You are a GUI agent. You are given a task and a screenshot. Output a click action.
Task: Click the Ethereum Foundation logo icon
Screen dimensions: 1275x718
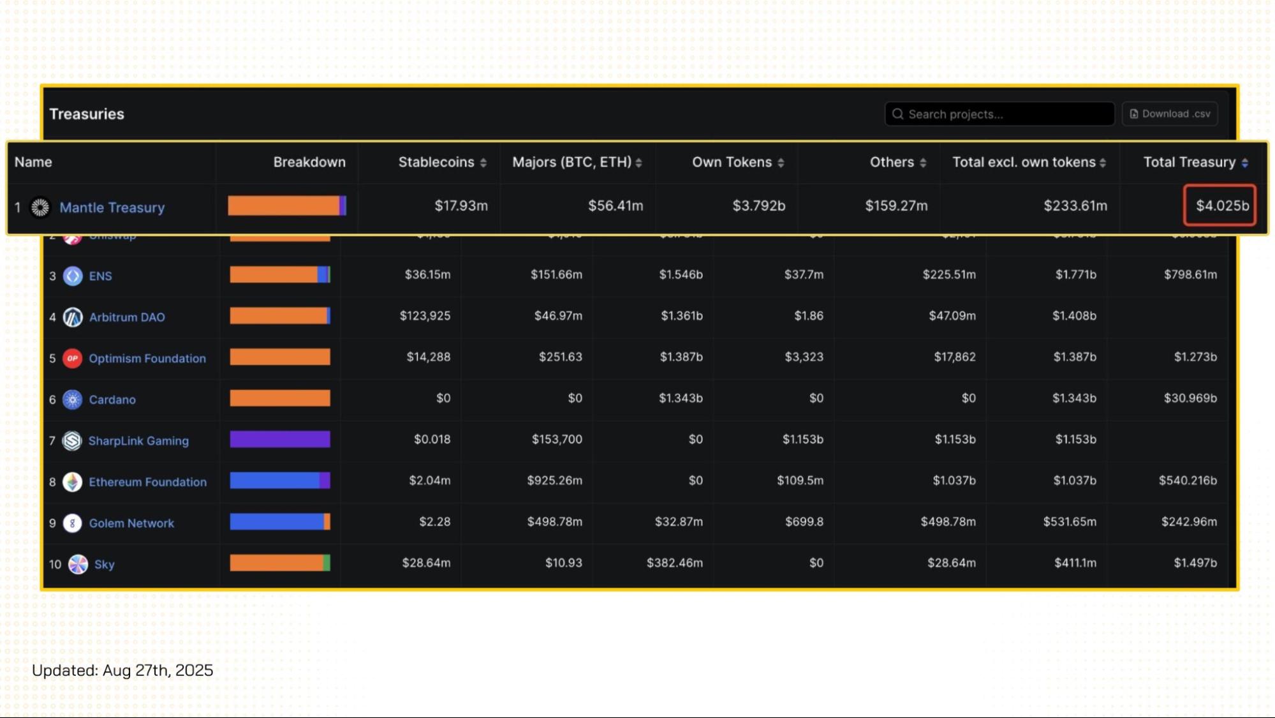73,482
